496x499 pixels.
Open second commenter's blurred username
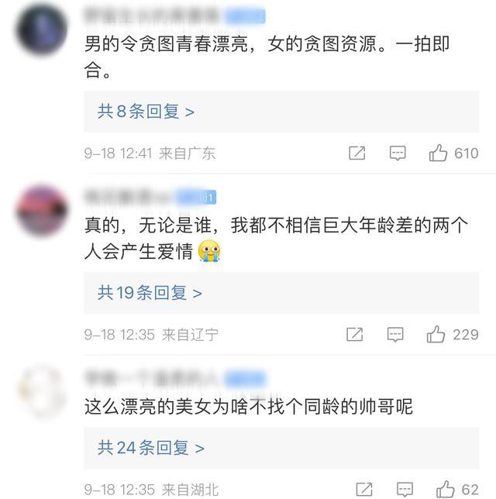pos(129,197)
